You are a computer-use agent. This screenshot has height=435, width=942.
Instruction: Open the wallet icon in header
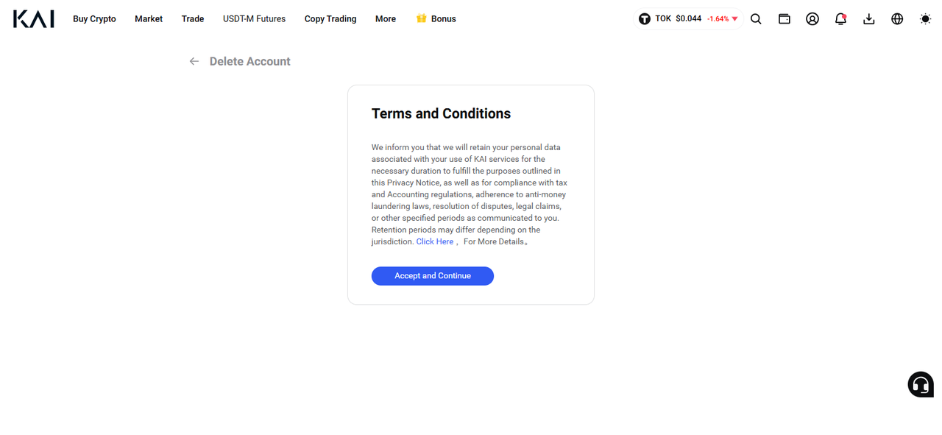coord(785,19)
